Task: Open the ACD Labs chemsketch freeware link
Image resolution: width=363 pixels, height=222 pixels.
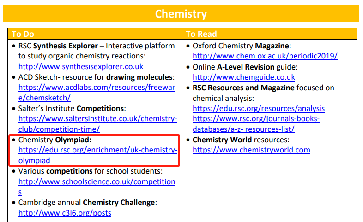Action: coord(97,88)
